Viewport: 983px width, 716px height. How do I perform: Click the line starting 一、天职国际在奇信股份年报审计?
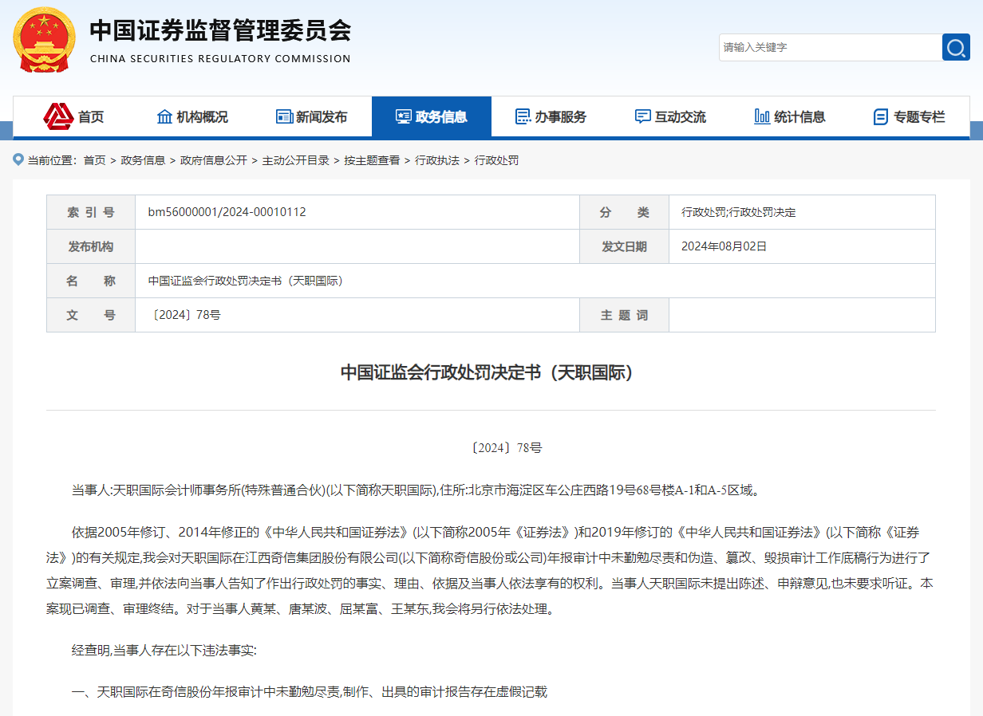[x=310, y=691]
